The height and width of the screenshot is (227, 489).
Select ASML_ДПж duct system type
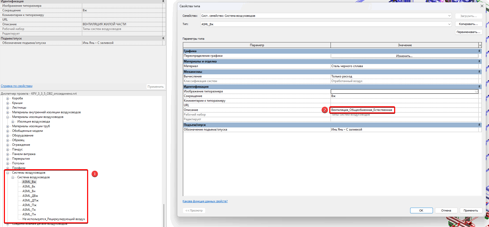[x=30, y=200]
